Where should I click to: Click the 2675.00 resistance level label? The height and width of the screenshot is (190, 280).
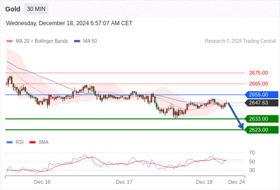259,73
